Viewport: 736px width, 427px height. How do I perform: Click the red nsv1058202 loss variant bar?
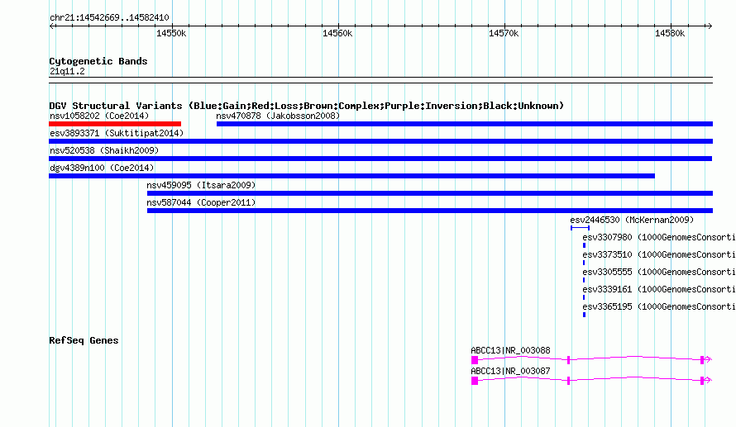[115, 124]
